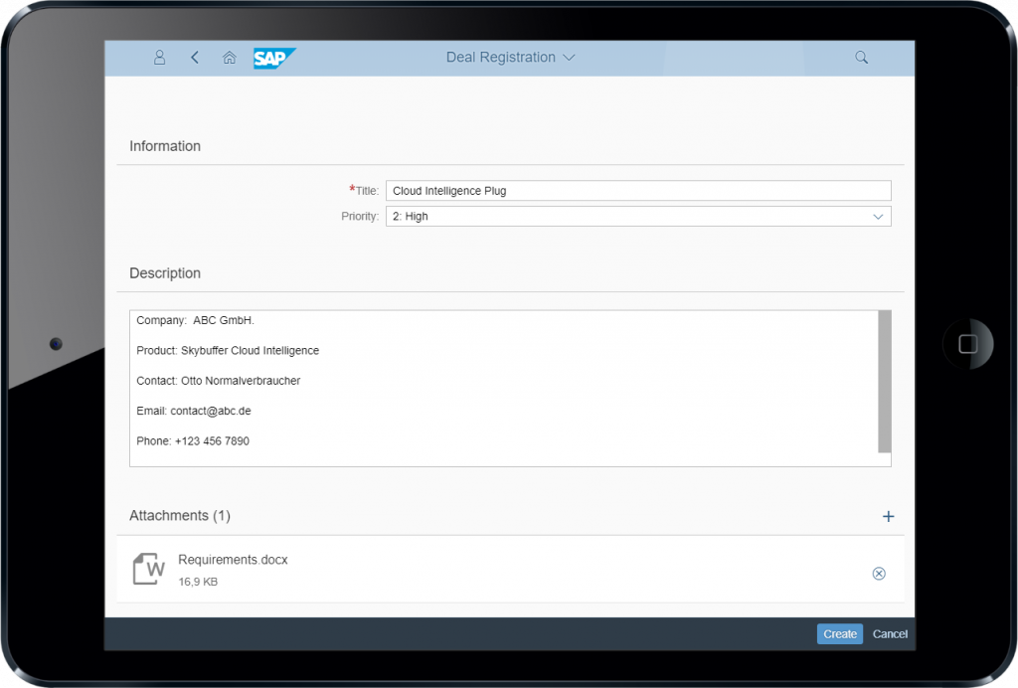
Task: Click the Priority dropdown arrow
Action: pos(878,217)
